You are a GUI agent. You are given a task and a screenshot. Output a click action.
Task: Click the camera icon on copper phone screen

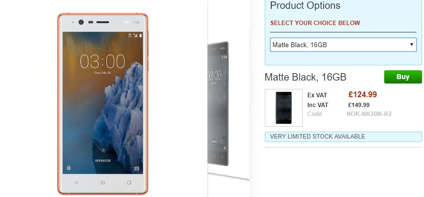pyautogui.click(x=137, y=169)
